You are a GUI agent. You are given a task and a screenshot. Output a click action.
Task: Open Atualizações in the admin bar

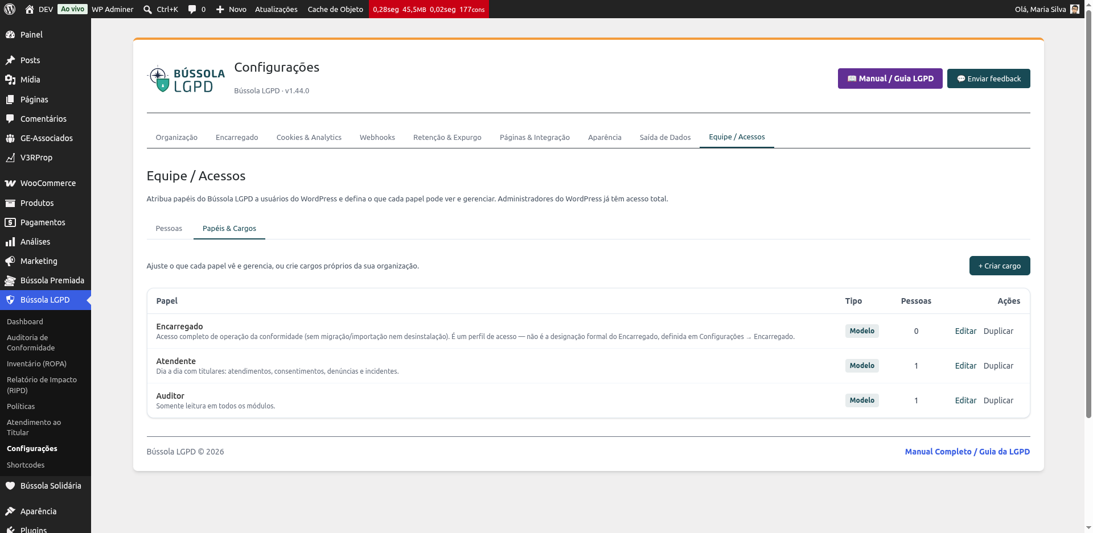[x=276, y=9]
